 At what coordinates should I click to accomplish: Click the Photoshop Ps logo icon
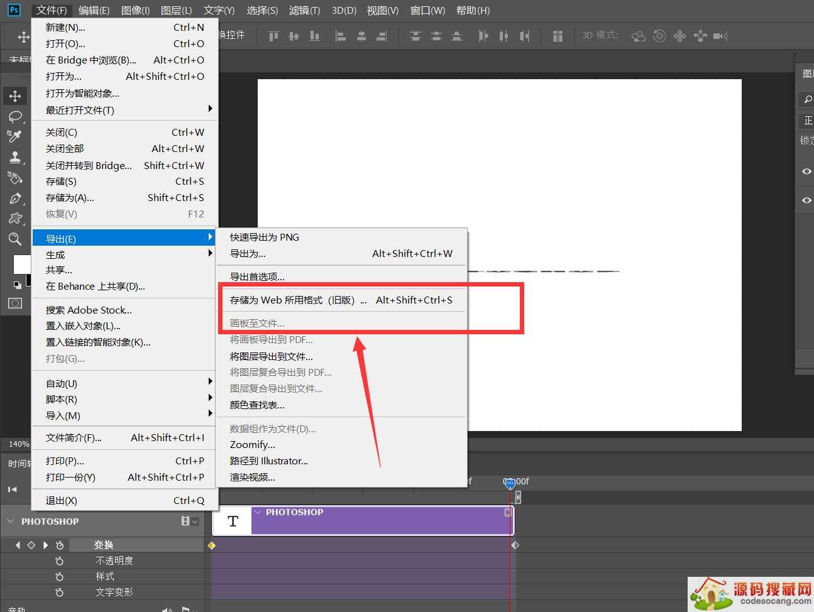click(14, 10)
